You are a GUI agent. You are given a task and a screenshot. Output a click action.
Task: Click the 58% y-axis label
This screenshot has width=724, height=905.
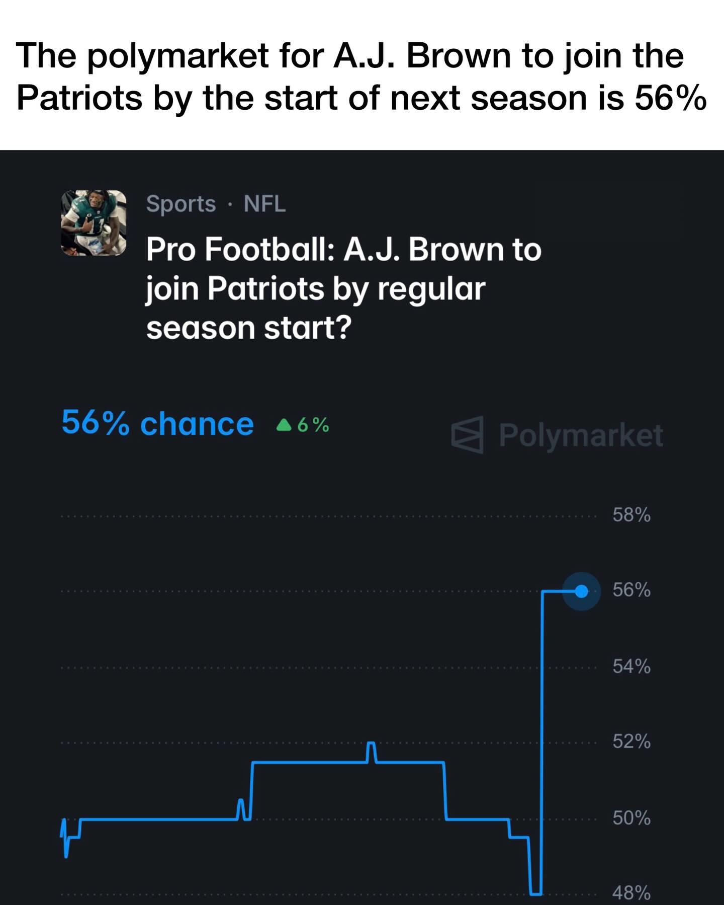click(631, 515)
